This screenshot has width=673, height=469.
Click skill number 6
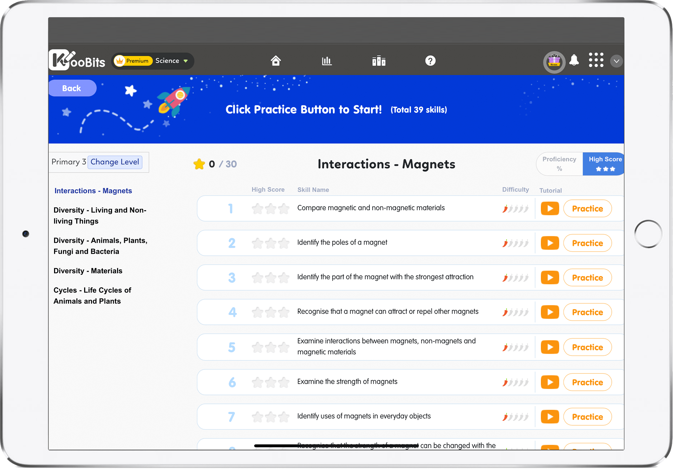coord(232,382)
